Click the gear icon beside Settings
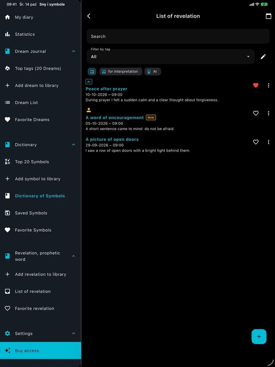The width and height of the screenshot is (275, 367). coord(8,333)
